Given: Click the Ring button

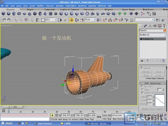Looking at the screenshot, I should (146, 75).
